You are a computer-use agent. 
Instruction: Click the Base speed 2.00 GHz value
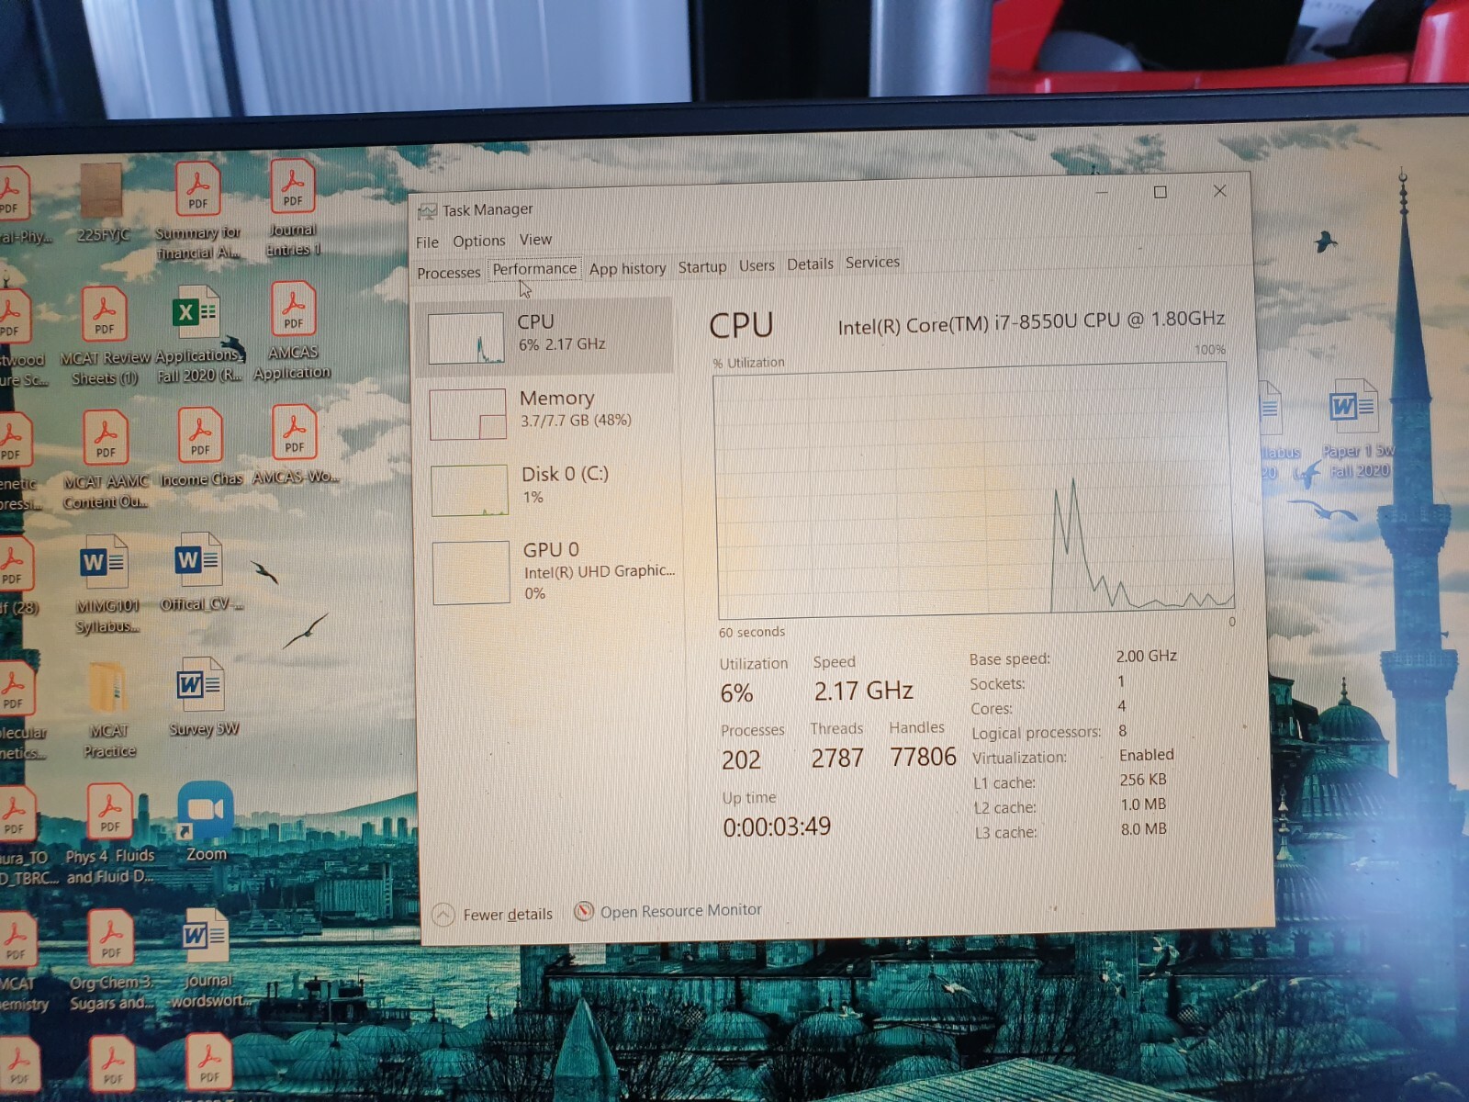(1146, 656)
